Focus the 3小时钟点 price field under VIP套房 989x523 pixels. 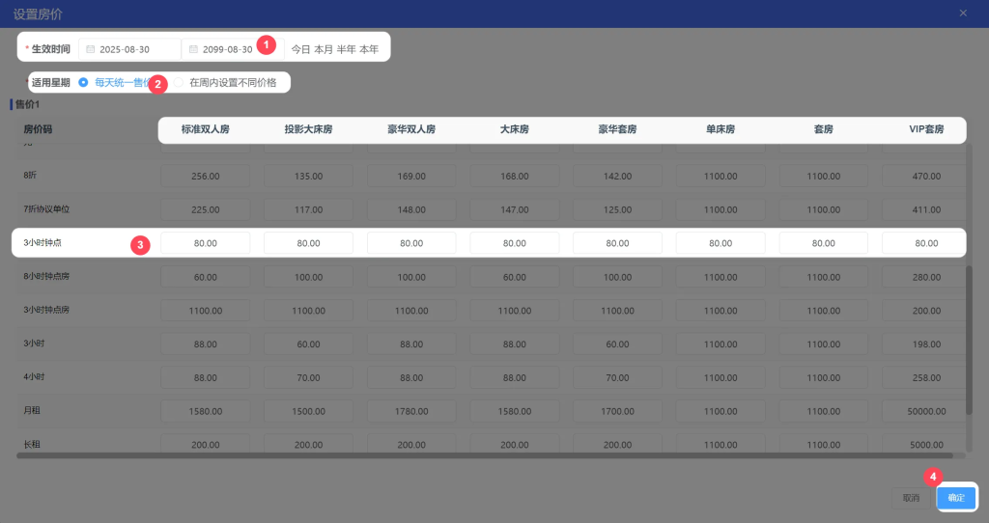pos(925,243)
